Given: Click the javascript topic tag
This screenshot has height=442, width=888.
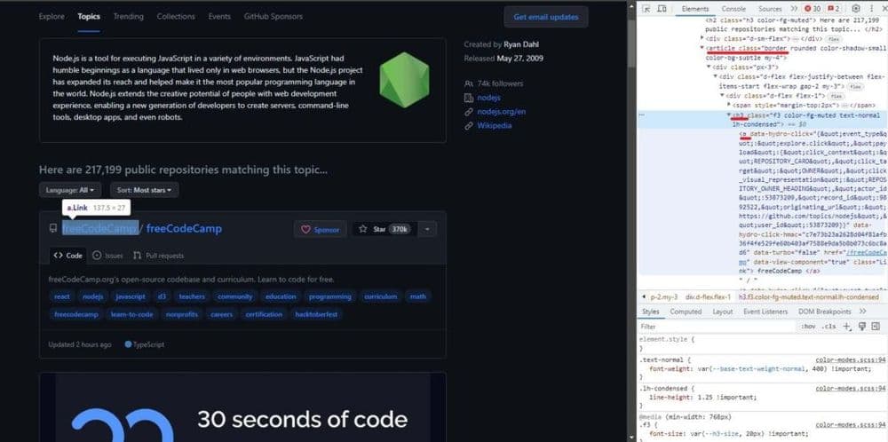Looking at the screenshot, I should point(131,296).
